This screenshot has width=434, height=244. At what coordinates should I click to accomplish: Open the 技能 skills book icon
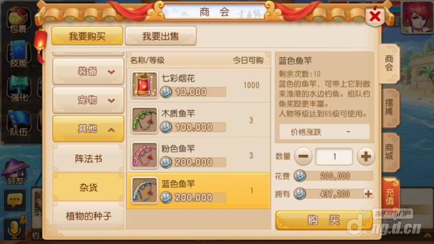point(19,54)
